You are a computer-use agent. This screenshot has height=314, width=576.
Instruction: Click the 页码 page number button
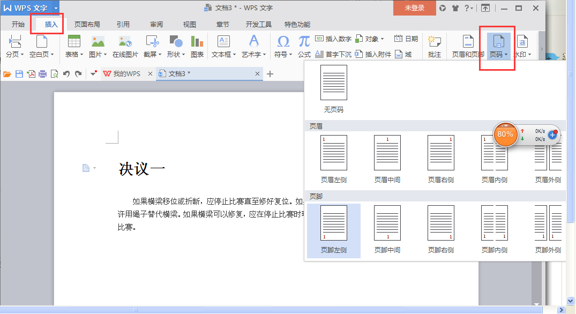click(x=498, y=46)
